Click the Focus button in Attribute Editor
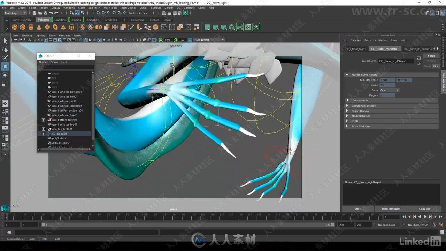The height and width of the screenshot is (251, 446). [431, 56]
